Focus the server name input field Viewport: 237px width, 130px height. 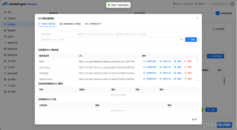(x=57, y=34)
